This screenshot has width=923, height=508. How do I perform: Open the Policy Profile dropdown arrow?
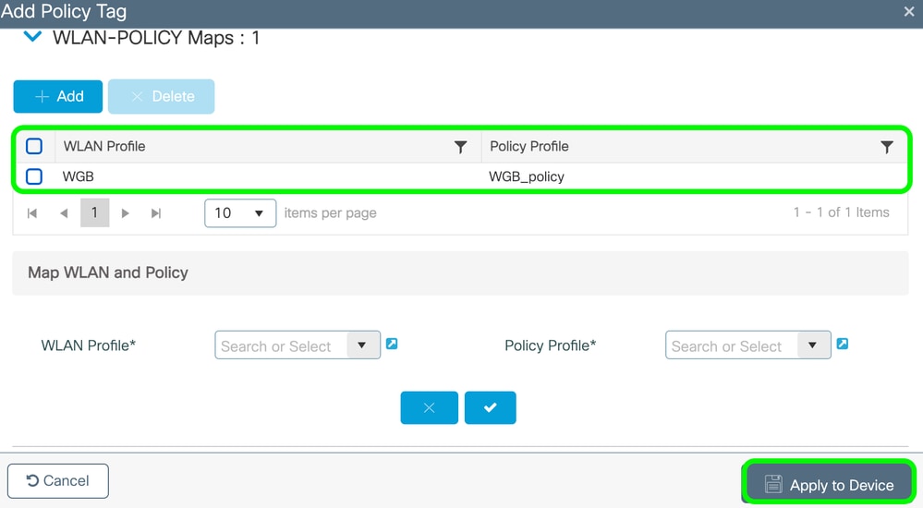click(x=813, y=345)
